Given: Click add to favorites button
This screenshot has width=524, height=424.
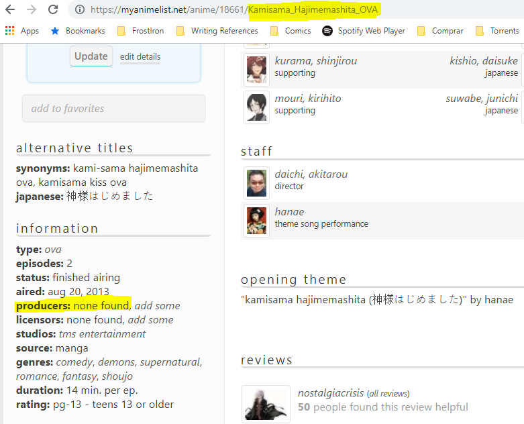Looking at the screenshot, I should 113,108.
